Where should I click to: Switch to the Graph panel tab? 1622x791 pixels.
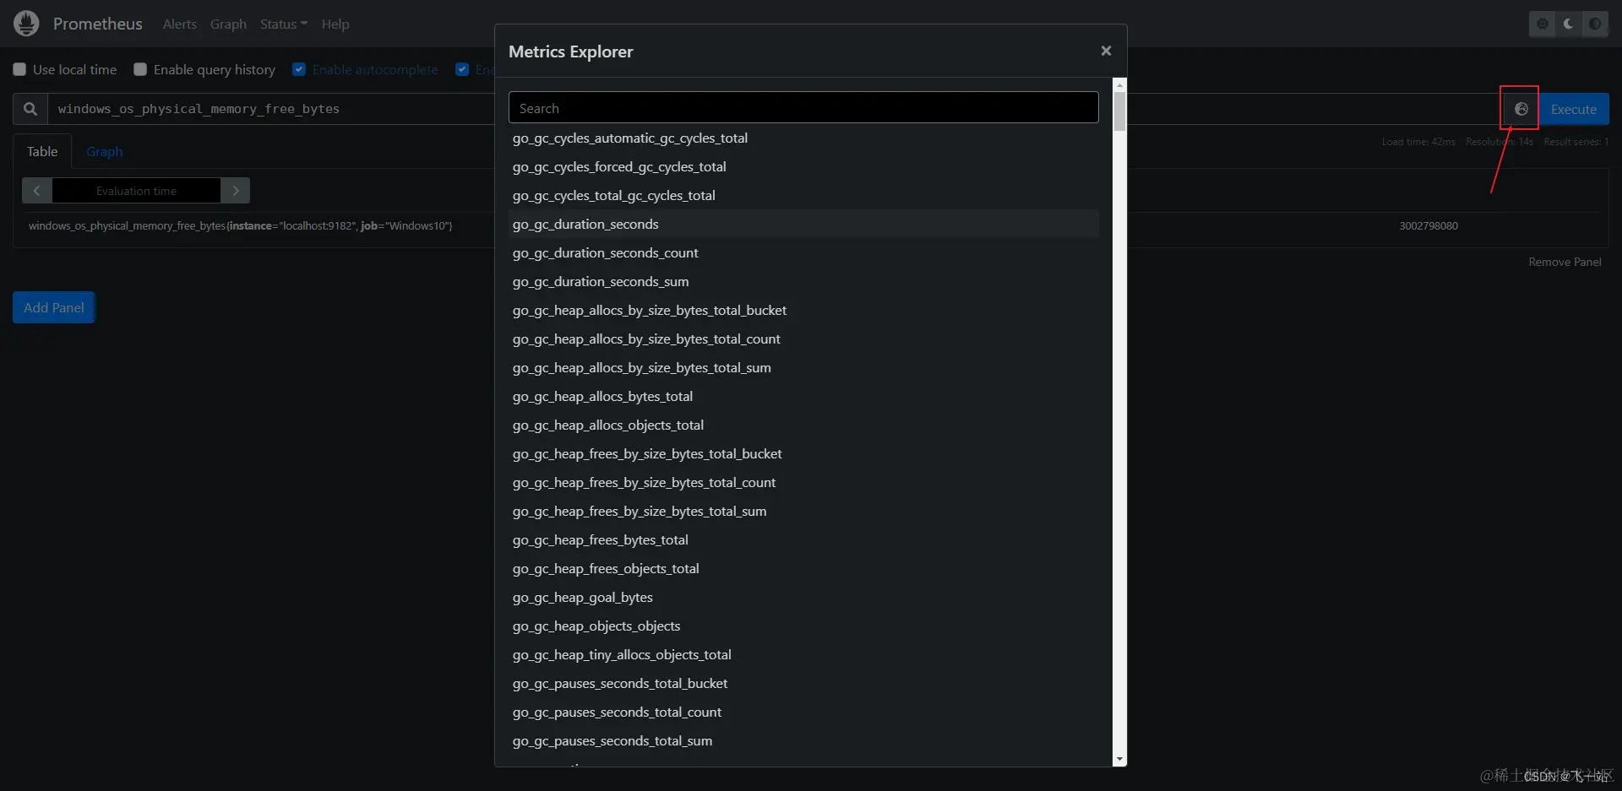click(x=105, y=152)
